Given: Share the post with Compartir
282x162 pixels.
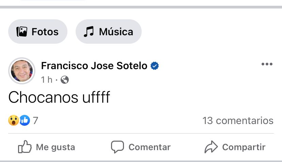Looking at the screenshot, I should tap(235, 147).
